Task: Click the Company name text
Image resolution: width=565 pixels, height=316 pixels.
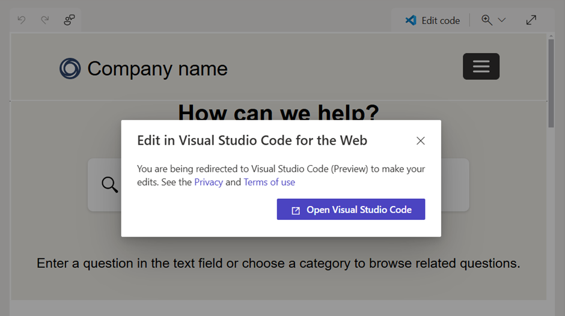Action: (x=157, y=68)
